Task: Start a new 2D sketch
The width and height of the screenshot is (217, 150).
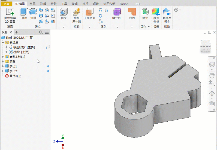Action: pos(10,15)
